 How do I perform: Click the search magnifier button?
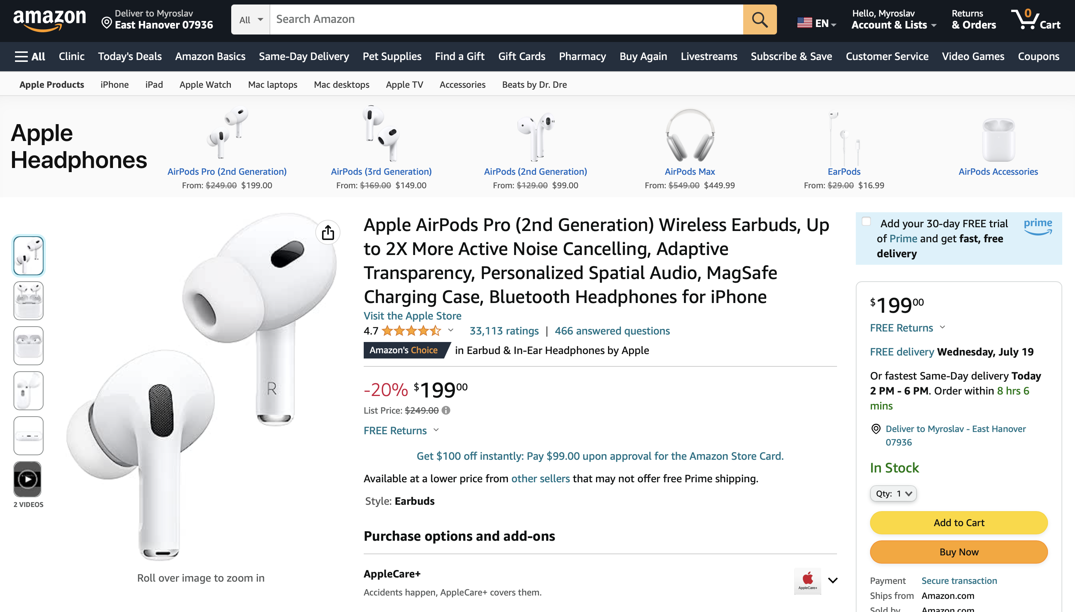[760, 19]
